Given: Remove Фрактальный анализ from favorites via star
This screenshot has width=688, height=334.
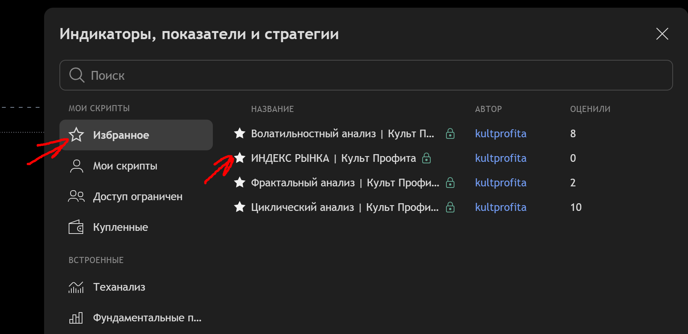Looking at the screenshot, I should (240, 183).
